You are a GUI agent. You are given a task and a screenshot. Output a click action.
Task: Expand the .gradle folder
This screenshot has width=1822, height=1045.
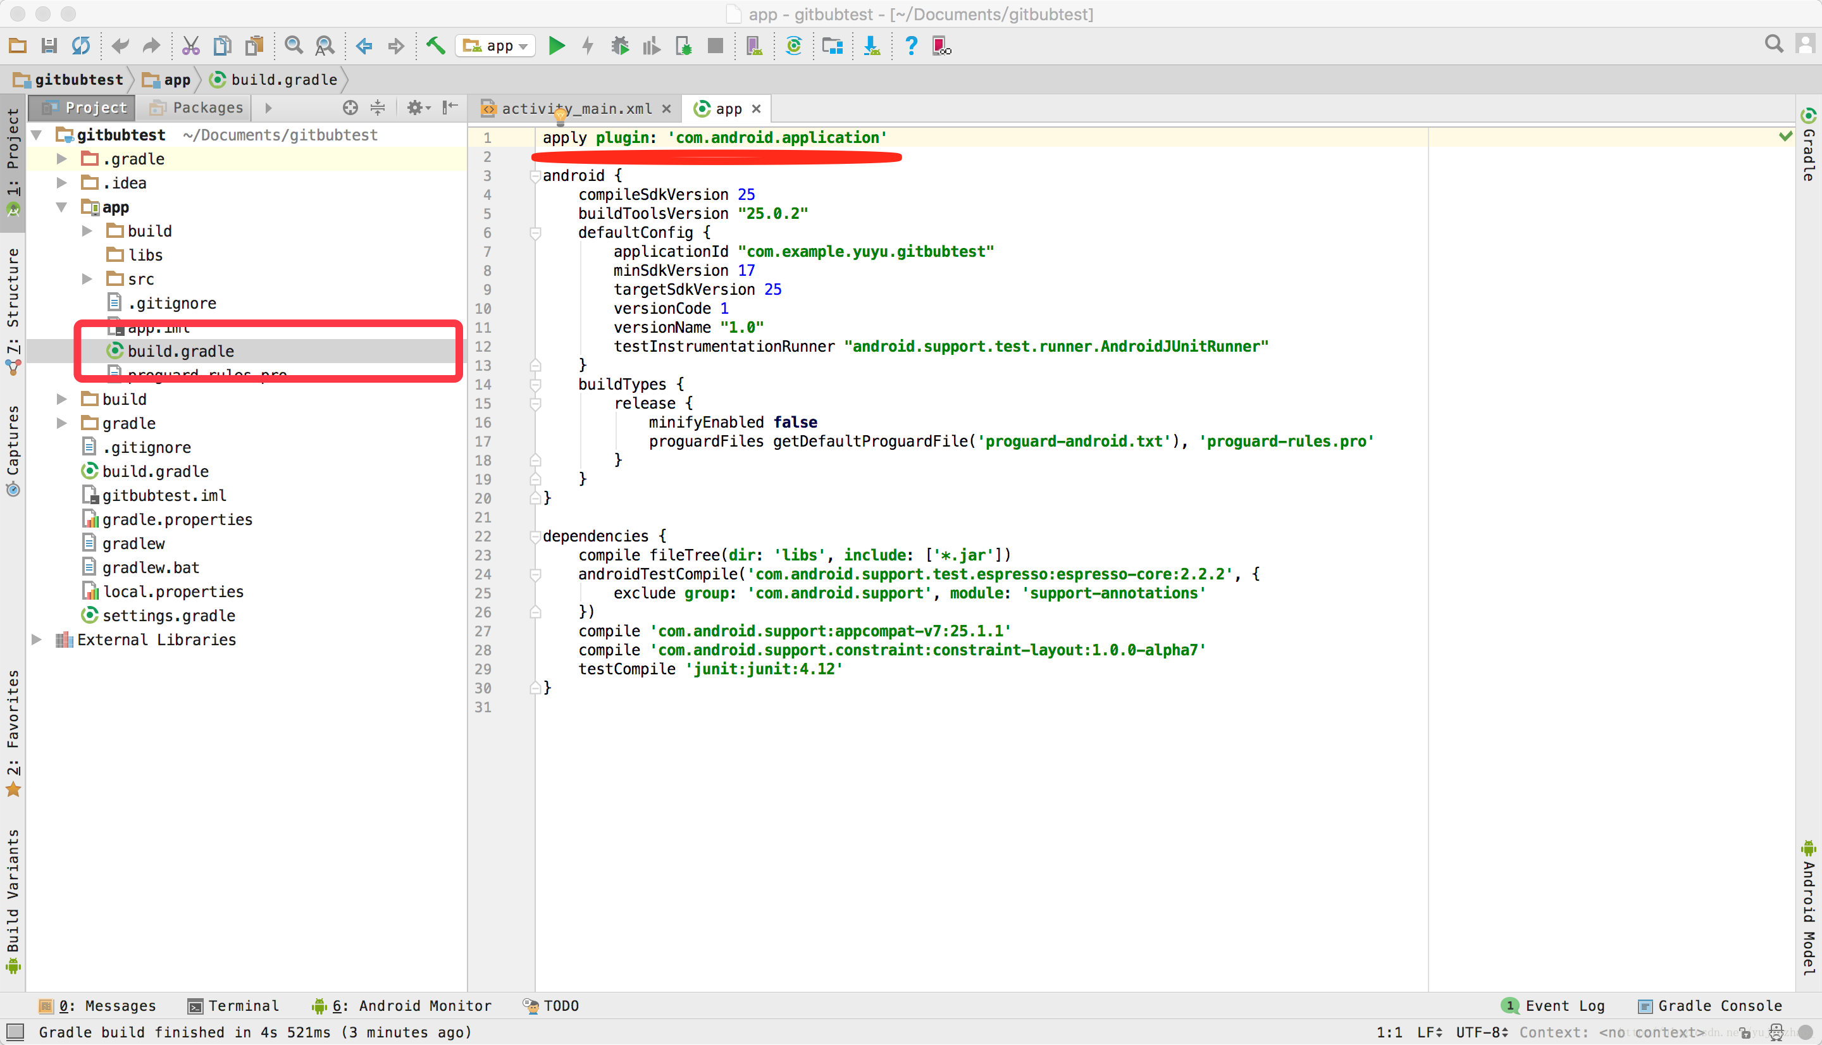coord(62,159)
